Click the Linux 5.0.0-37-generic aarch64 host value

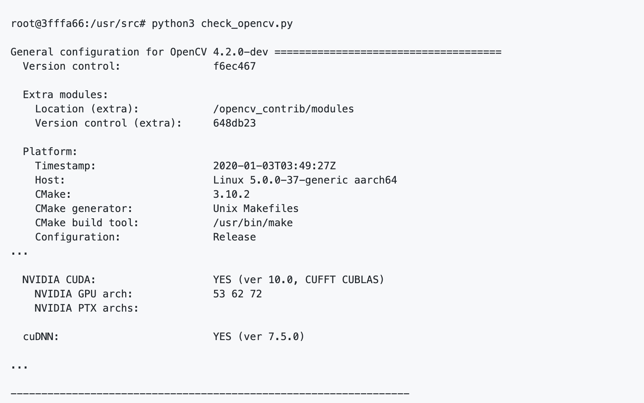tap(305, 180)
